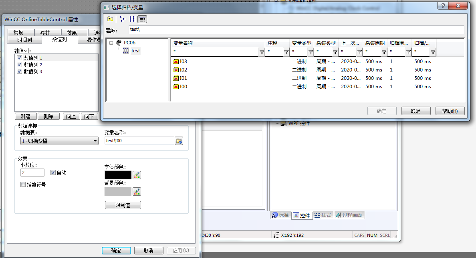The height and width of the screenshot is (258, 476).
Task: Open filter for last 归档/ column
Action: tap(433, 52)
